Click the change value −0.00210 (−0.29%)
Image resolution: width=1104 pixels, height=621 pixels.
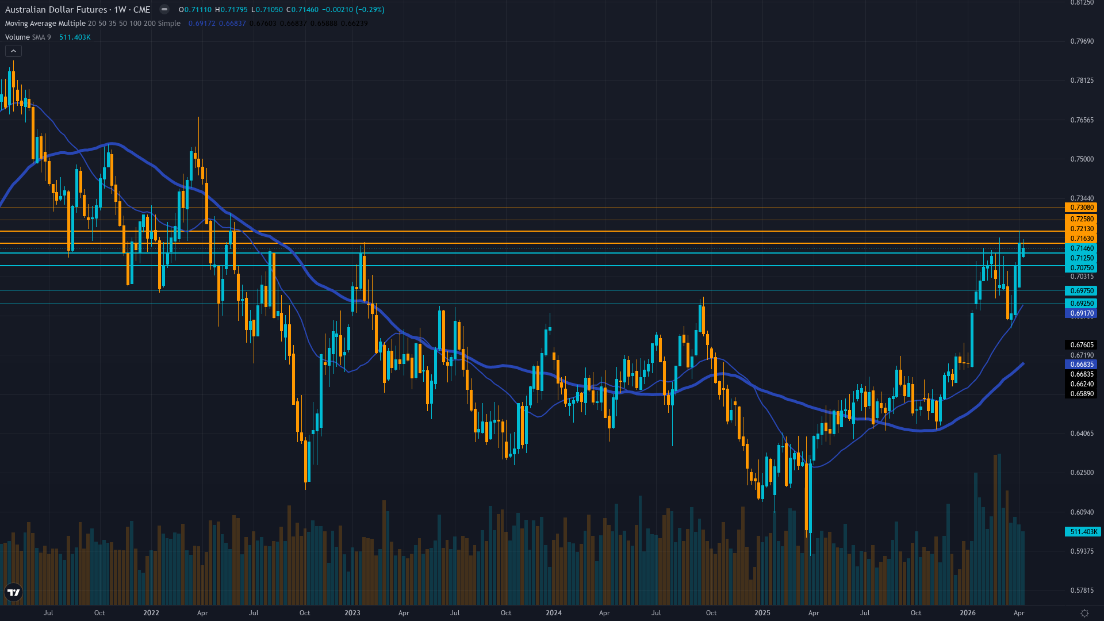[353, 10]
